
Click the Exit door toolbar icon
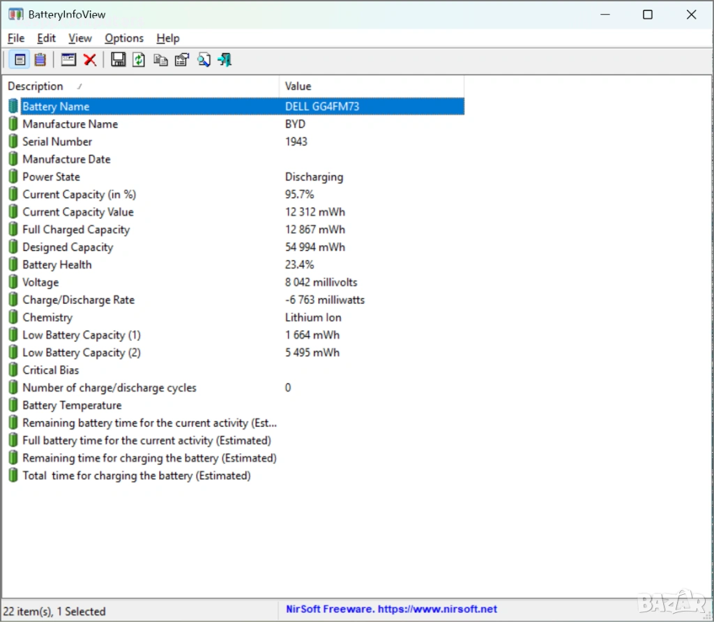point(225,60)
